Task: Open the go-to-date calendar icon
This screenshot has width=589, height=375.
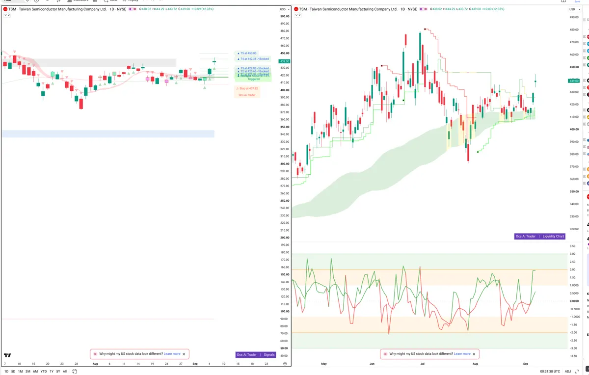Action: click(75, 372)
